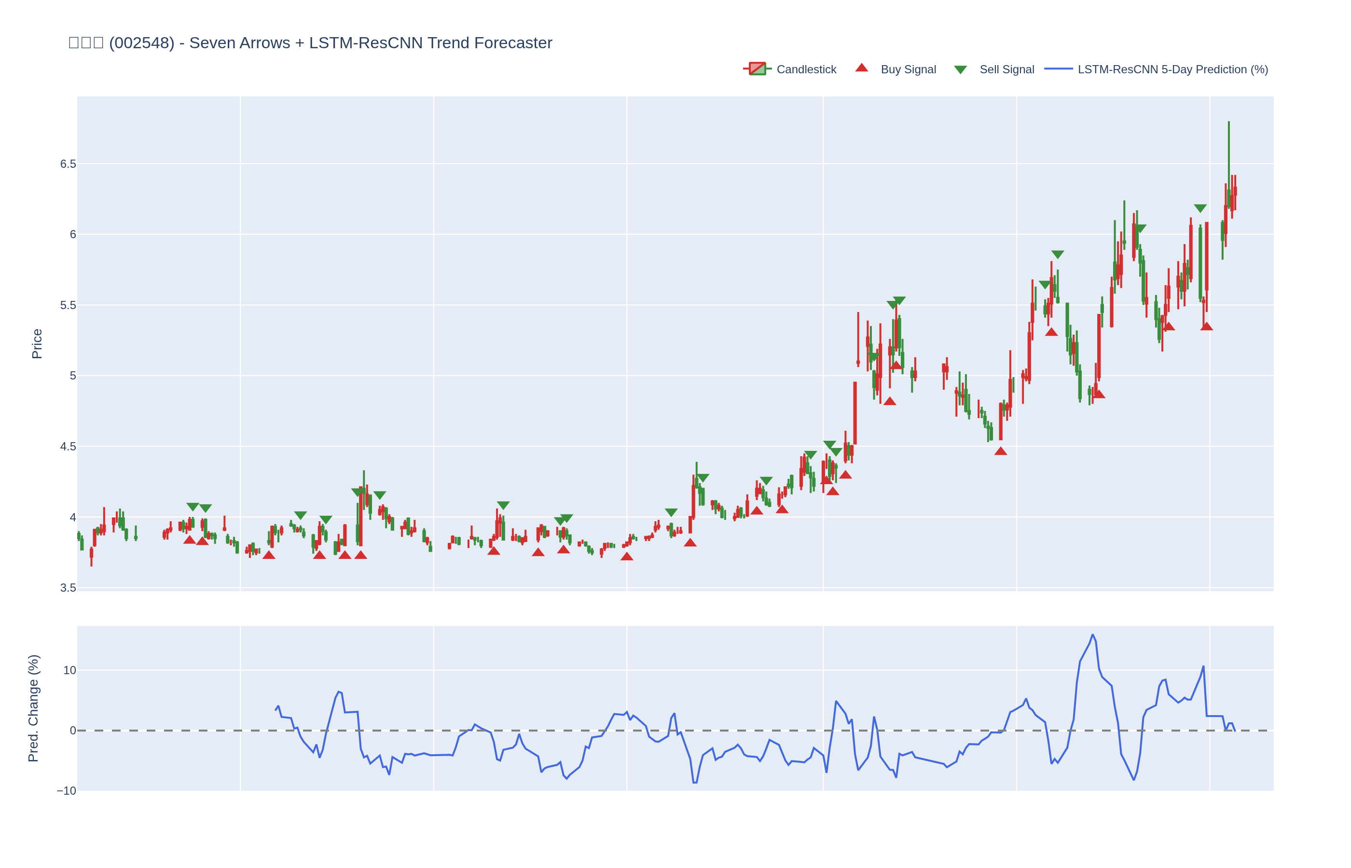
Task: Click the rightmost green sell signal marker
Action: pyautogui.click(x=1200, y=208)
